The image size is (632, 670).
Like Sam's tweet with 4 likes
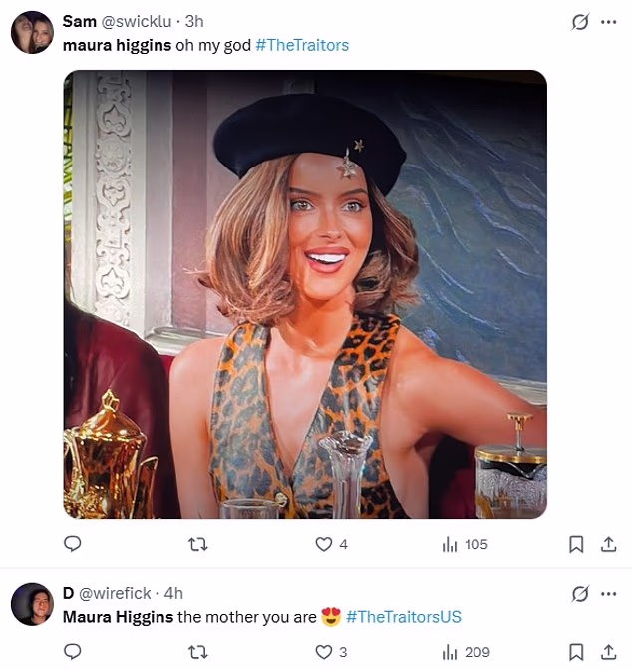[x=323, y=544]
